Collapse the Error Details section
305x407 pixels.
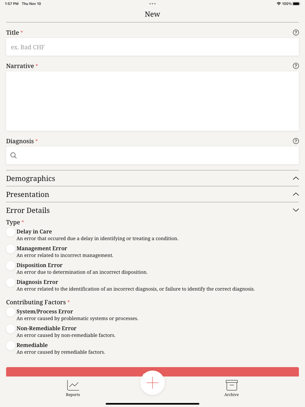point(296,210)
